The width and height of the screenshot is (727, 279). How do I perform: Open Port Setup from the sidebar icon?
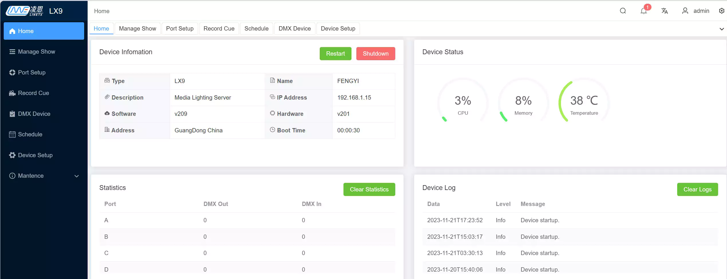tap(12, 72)
